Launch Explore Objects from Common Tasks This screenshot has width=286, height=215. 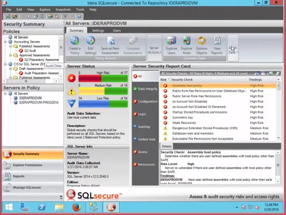pos(201,41)
